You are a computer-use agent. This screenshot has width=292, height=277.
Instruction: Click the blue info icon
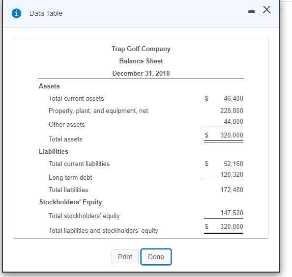(16, 13)
